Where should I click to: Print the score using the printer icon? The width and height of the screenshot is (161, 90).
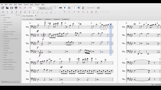click(x=16, y=8)
